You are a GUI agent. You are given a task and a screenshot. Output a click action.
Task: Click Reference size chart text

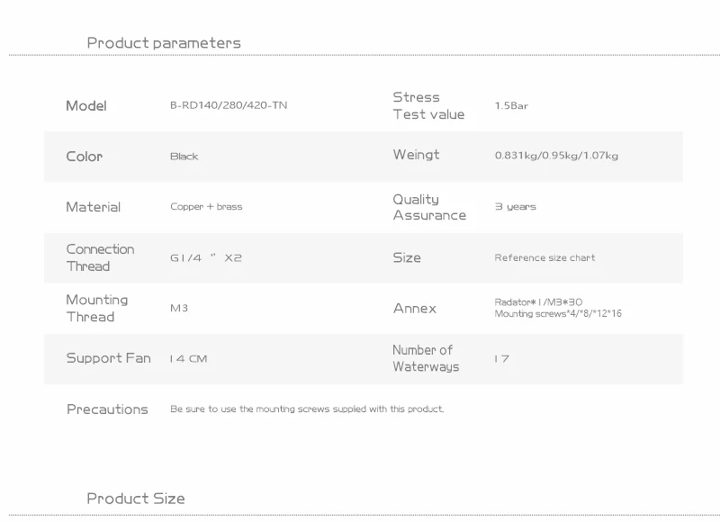pyautogui.click(x=544, y=257)
